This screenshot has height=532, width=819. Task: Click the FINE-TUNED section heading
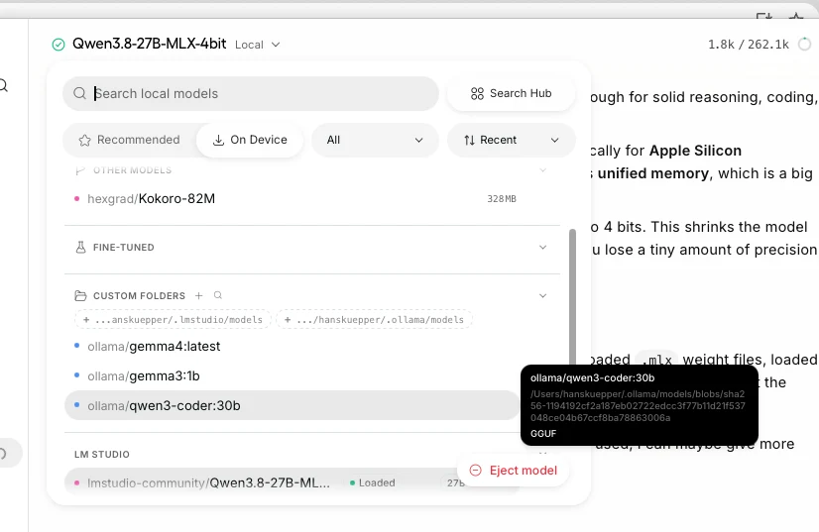coord(124,248)
